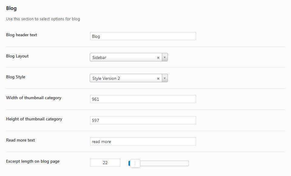The height and width of the screenshot is (176, 291).
Task: Focus the Blog header text field
Action: click(x=143, y=36)
